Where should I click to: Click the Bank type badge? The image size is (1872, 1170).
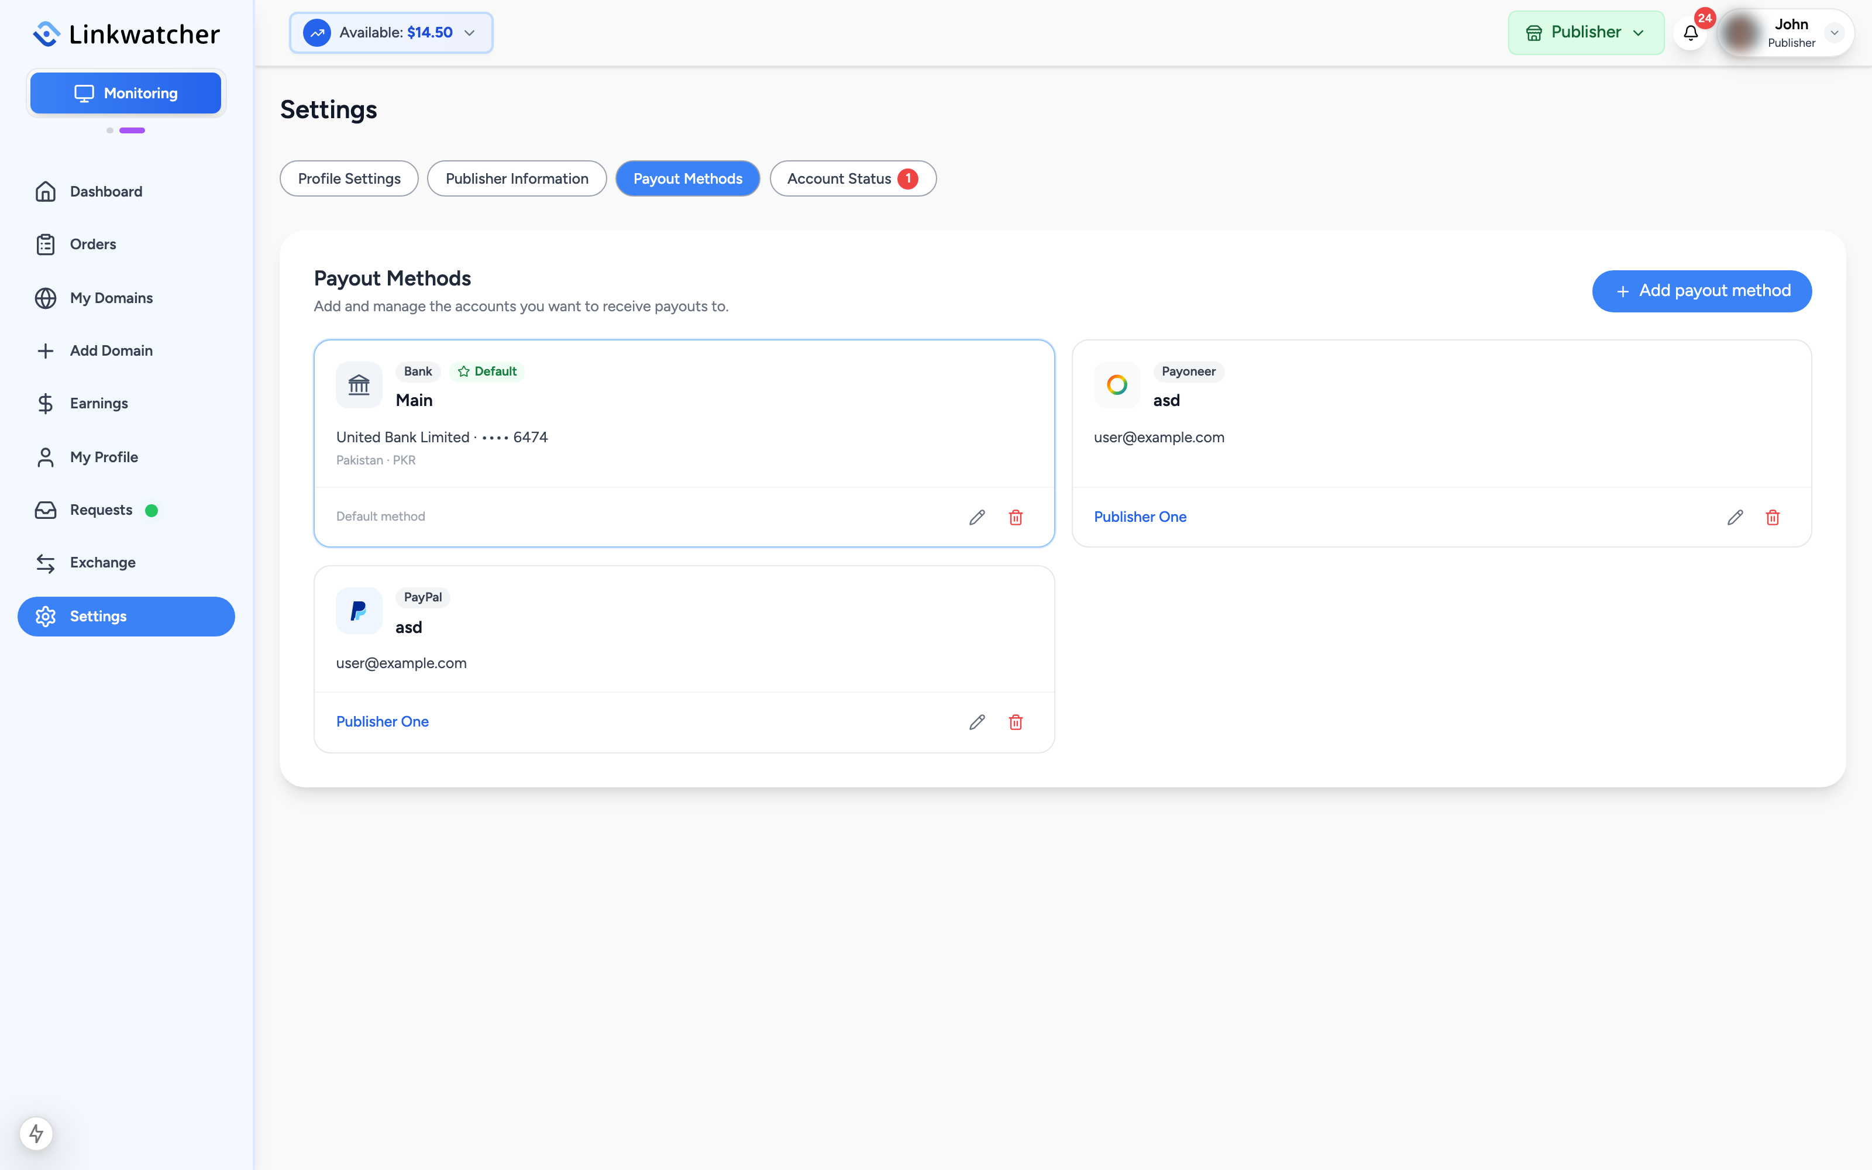pyautogui.click(x=418, y=371)
